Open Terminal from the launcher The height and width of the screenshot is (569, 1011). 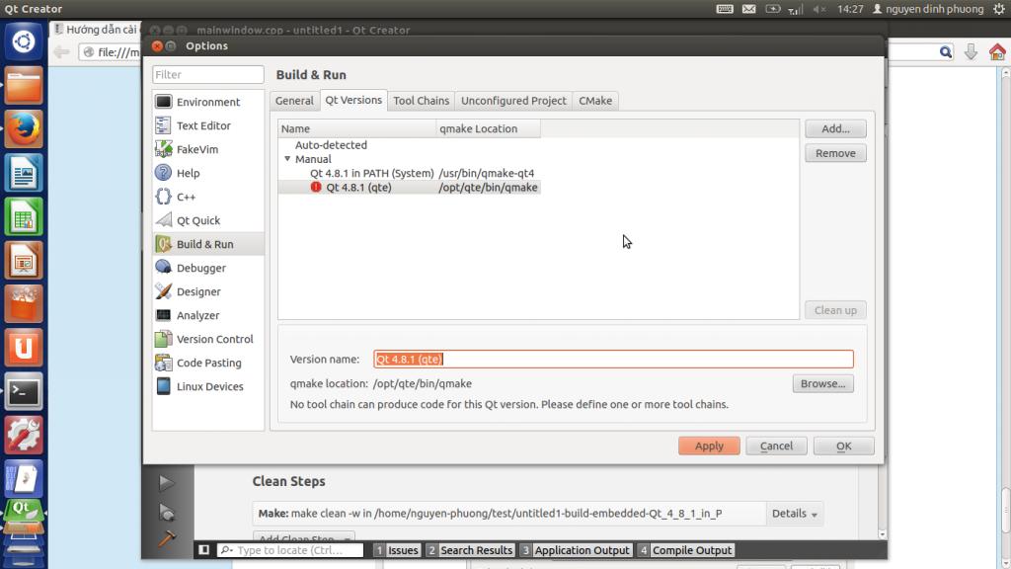(x=24, y=391)
